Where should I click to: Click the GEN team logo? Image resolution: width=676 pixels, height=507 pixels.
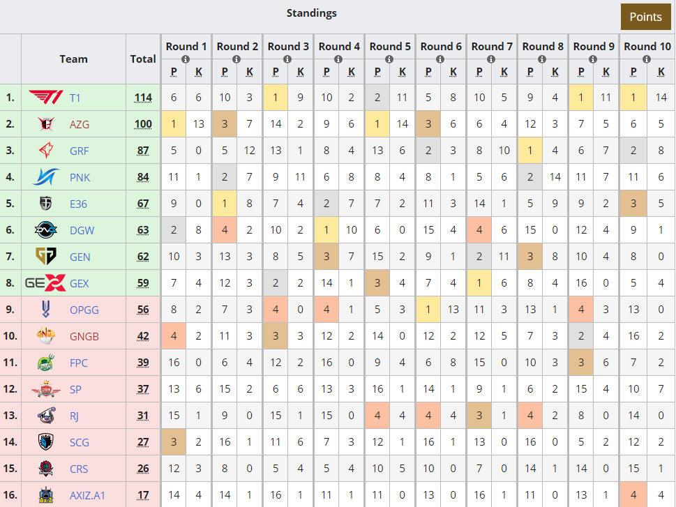(46, 257)
